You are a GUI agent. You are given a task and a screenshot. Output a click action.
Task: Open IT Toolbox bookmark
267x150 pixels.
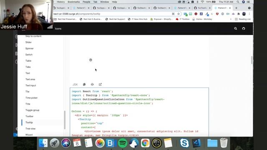point(183,19)
